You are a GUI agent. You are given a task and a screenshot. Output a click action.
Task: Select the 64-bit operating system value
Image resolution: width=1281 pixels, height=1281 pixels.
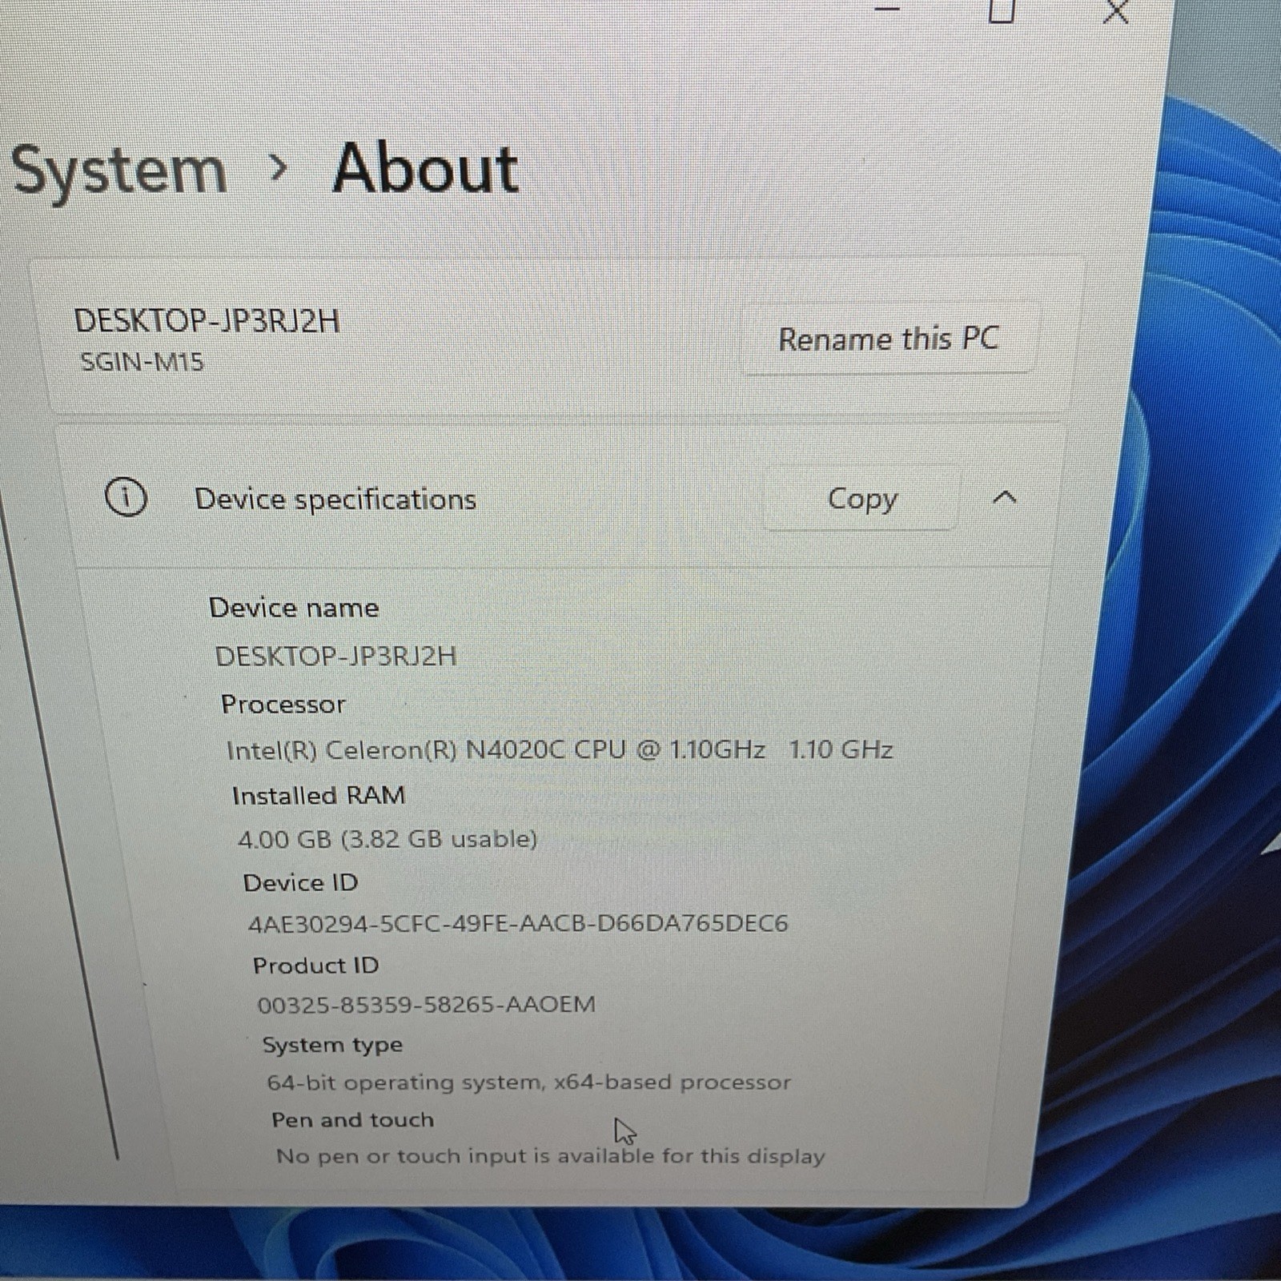[x=529, y=1082]
